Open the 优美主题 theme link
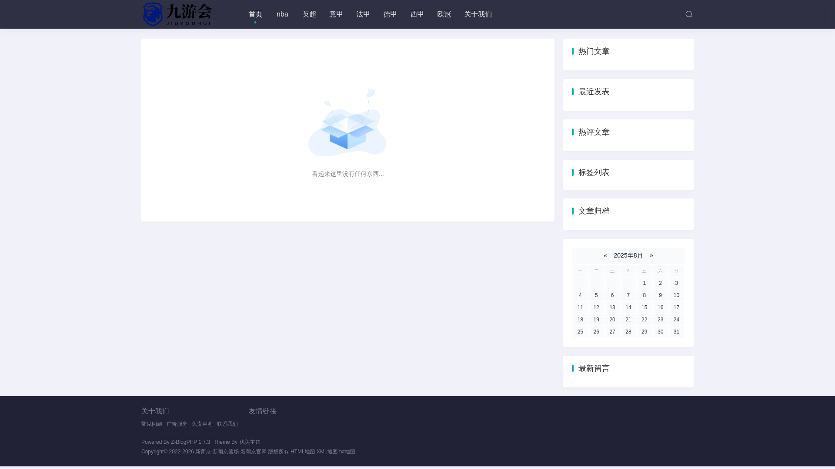835x469 pixels. (250, 442)
